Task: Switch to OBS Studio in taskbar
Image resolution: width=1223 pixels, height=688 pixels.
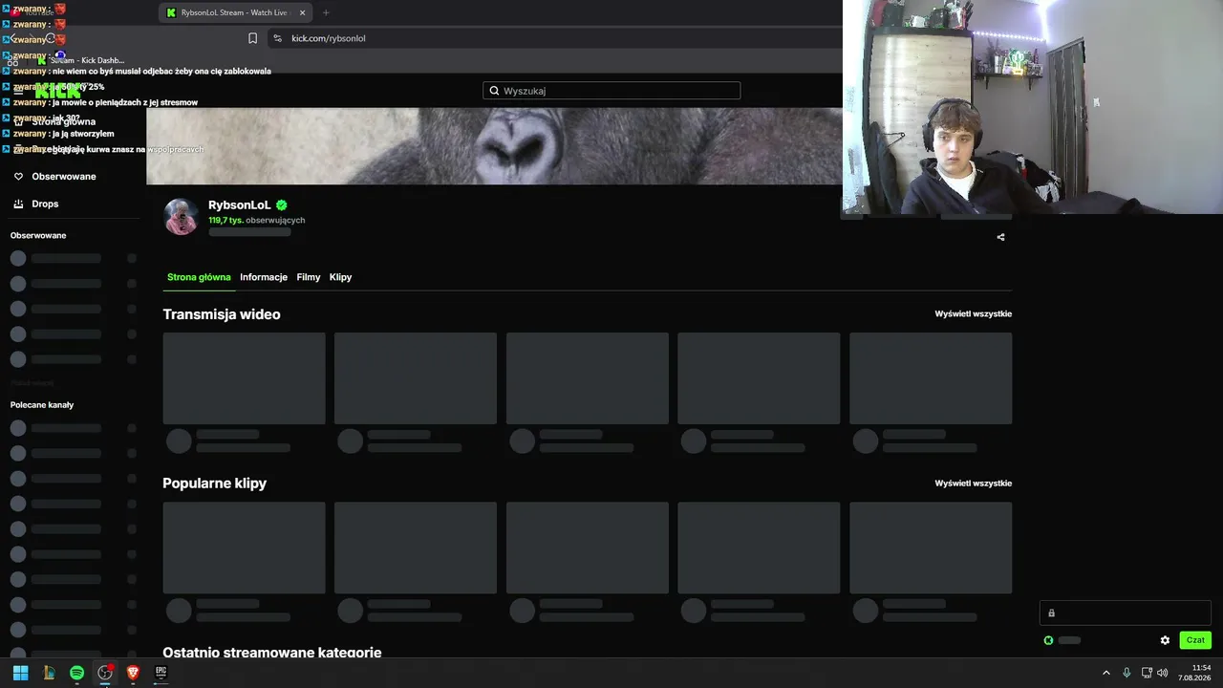Action: [x=105, y=673]
